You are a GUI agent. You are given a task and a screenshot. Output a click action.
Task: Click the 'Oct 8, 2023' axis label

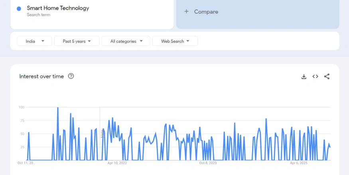[x=208, y=163]
